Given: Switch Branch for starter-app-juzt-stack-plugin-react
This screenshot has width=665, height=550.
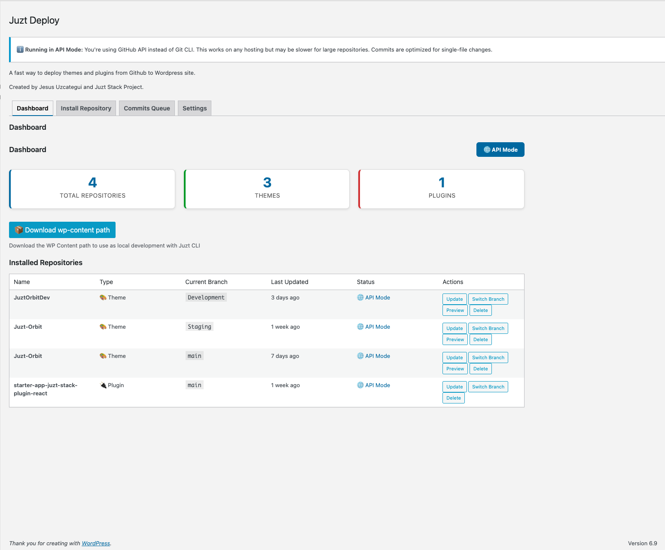Looking at the screenshot, I should (488, 387).
